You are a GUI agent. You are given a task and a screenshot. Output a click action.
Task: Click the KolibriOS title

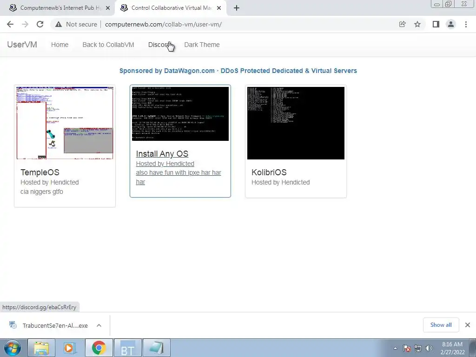tap(269, 172)
